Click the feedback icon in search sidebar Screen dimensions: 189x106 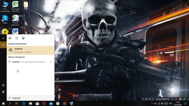pyautogui.click(x=3, y=92)
